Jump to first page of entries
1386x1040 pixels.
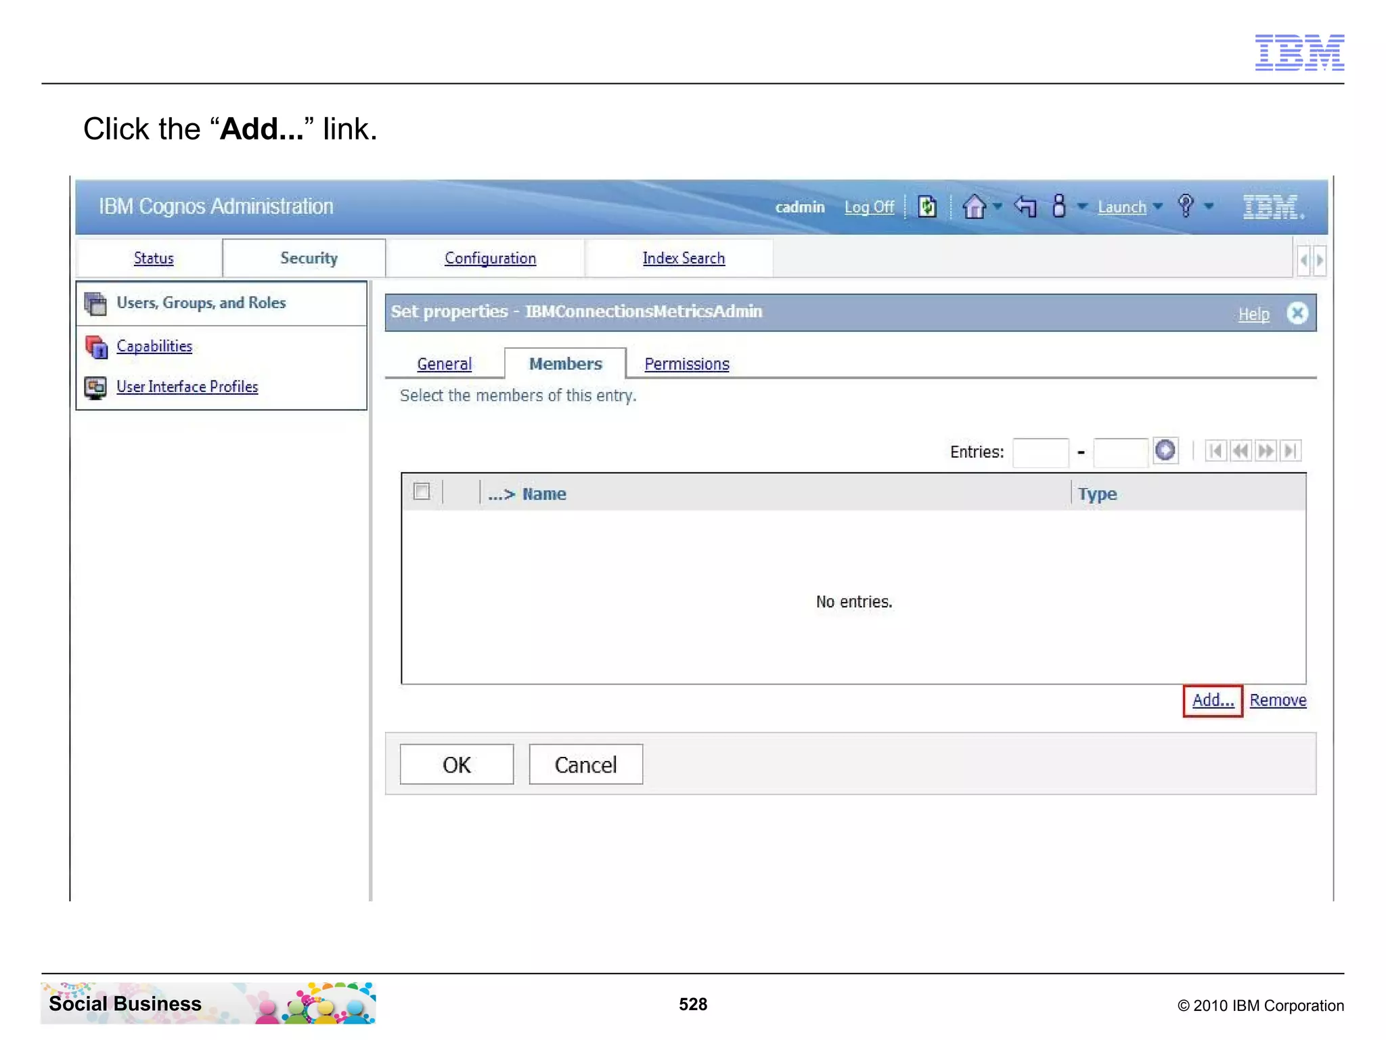tap(1215, 451)
